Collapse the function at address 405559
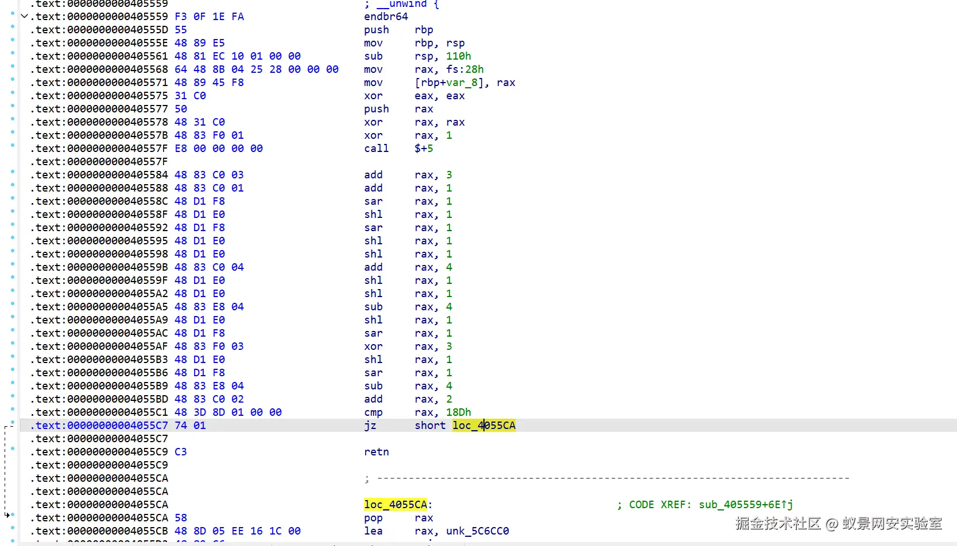Screen dimensions: 957x546 point(24,17)
